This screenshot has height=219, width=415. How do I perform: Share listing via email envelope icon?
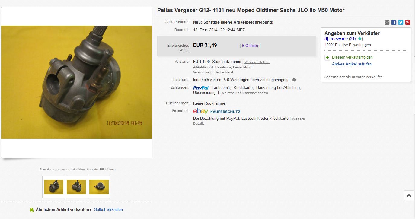pyautogui.click(x=387, y=22)
